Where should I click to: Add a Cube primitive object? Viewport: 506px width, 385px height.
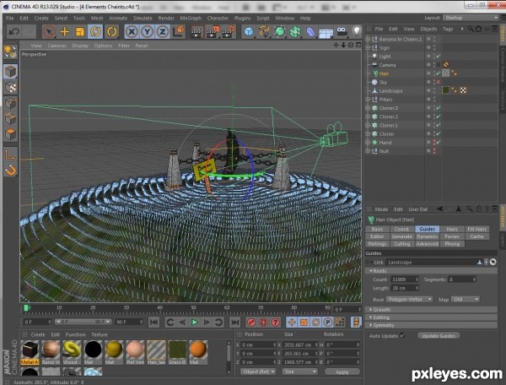(249, 31)
